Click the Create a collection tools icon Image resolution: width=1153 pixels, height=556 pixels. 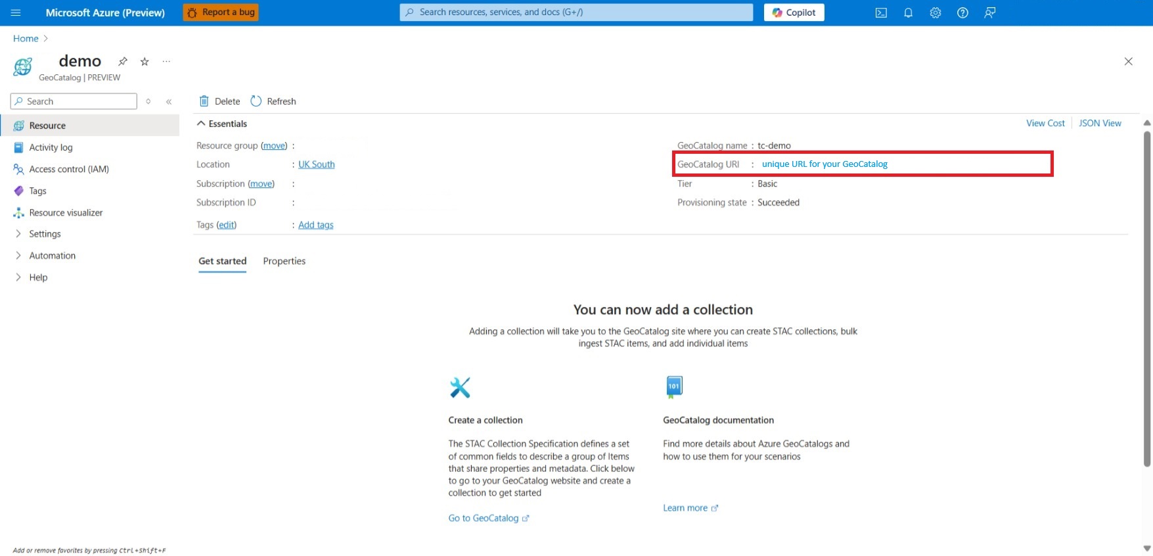tap(460, 387)
